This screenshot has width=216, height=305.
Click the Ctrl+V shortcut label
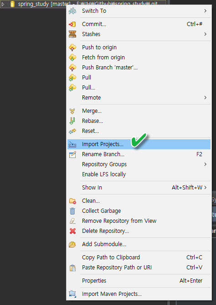point(194,268)
